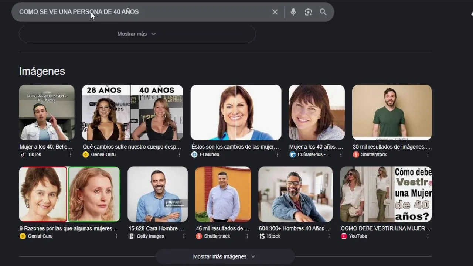Open link 15.628 Cara Hombre

[x=156, y=228]
